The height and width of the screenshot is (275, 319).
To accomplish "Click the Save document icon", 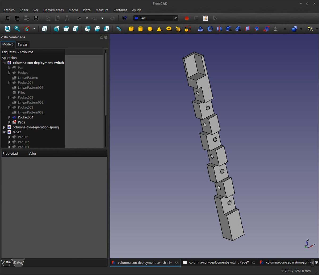I will click(26, 18).
